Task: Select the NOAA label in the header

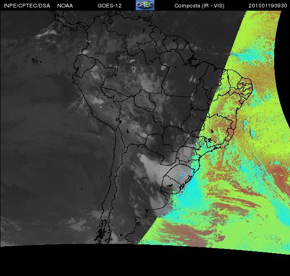Action: pos(65,6)
